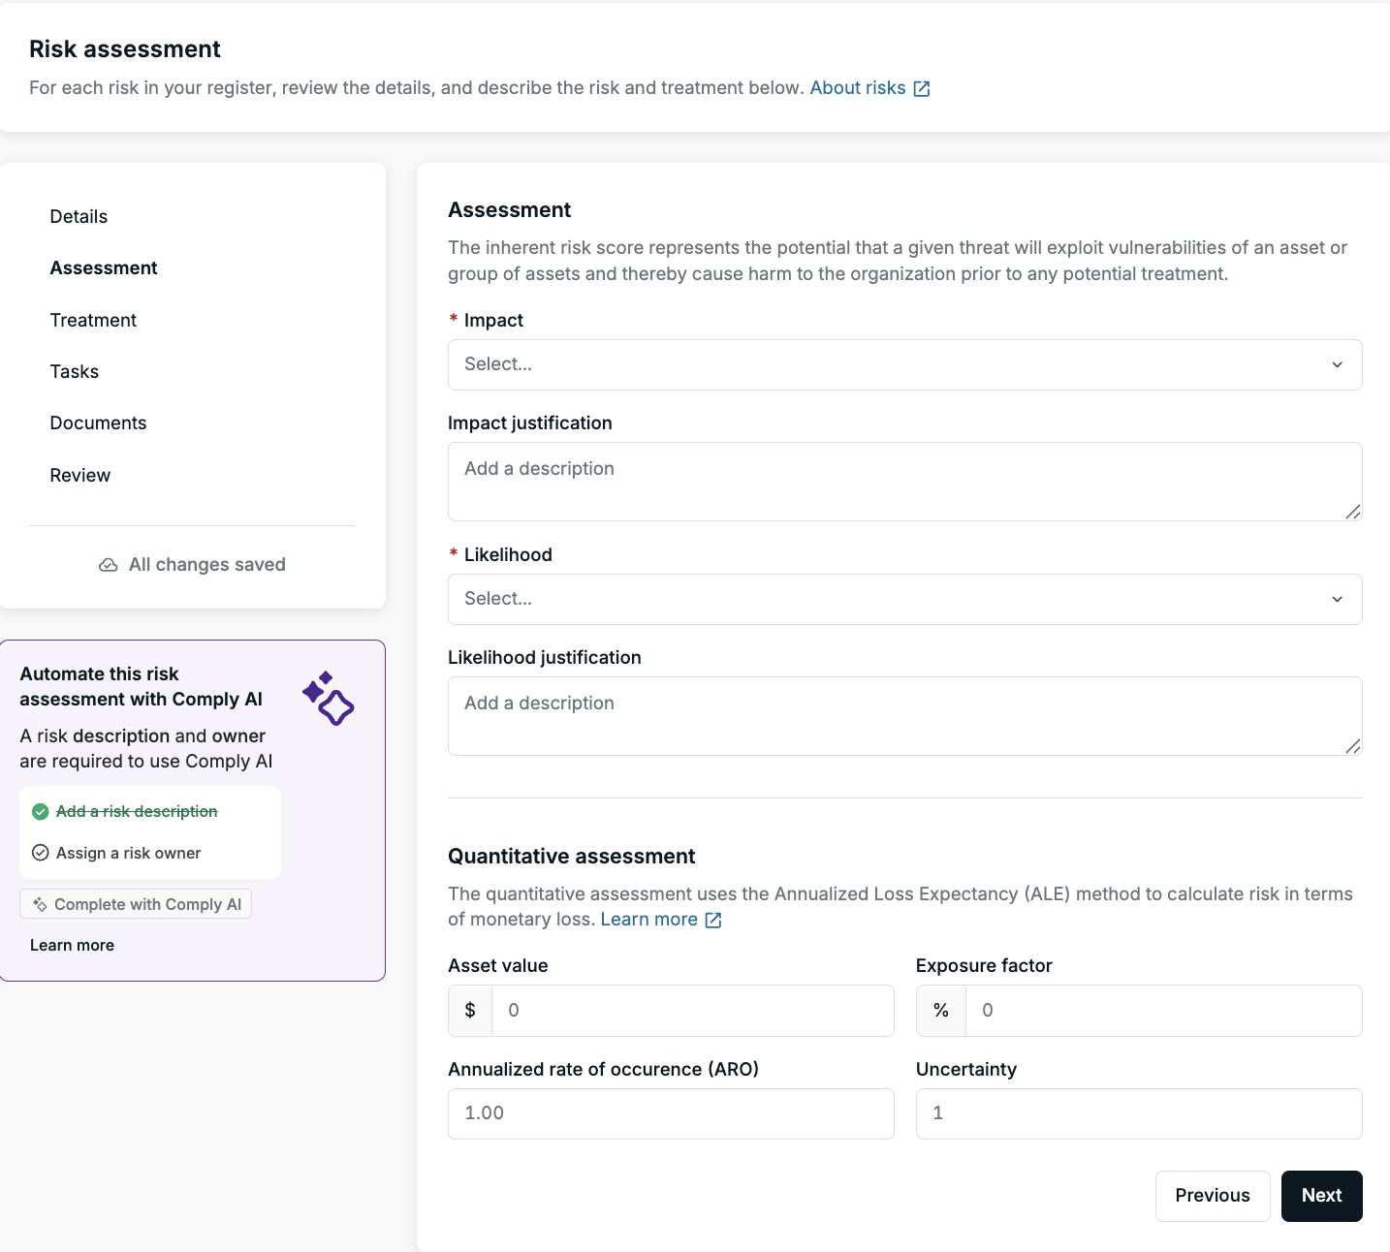Image resolution: width=1390 pixels, height=1252 pixels.
Task: Click the Annualized rate of occurence field
Action: click(671, 1113)
